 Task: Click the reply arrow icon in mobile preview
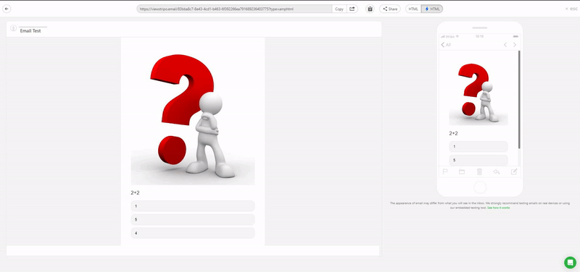[x=497, y=171]
